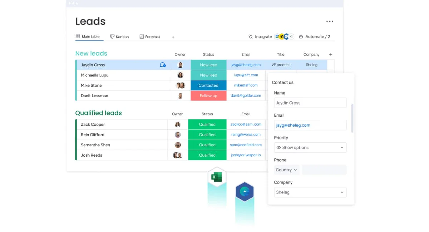Select the Danit Lessman lead name
The height and width of the screenshot is (232, 429).
click(94, 96)
